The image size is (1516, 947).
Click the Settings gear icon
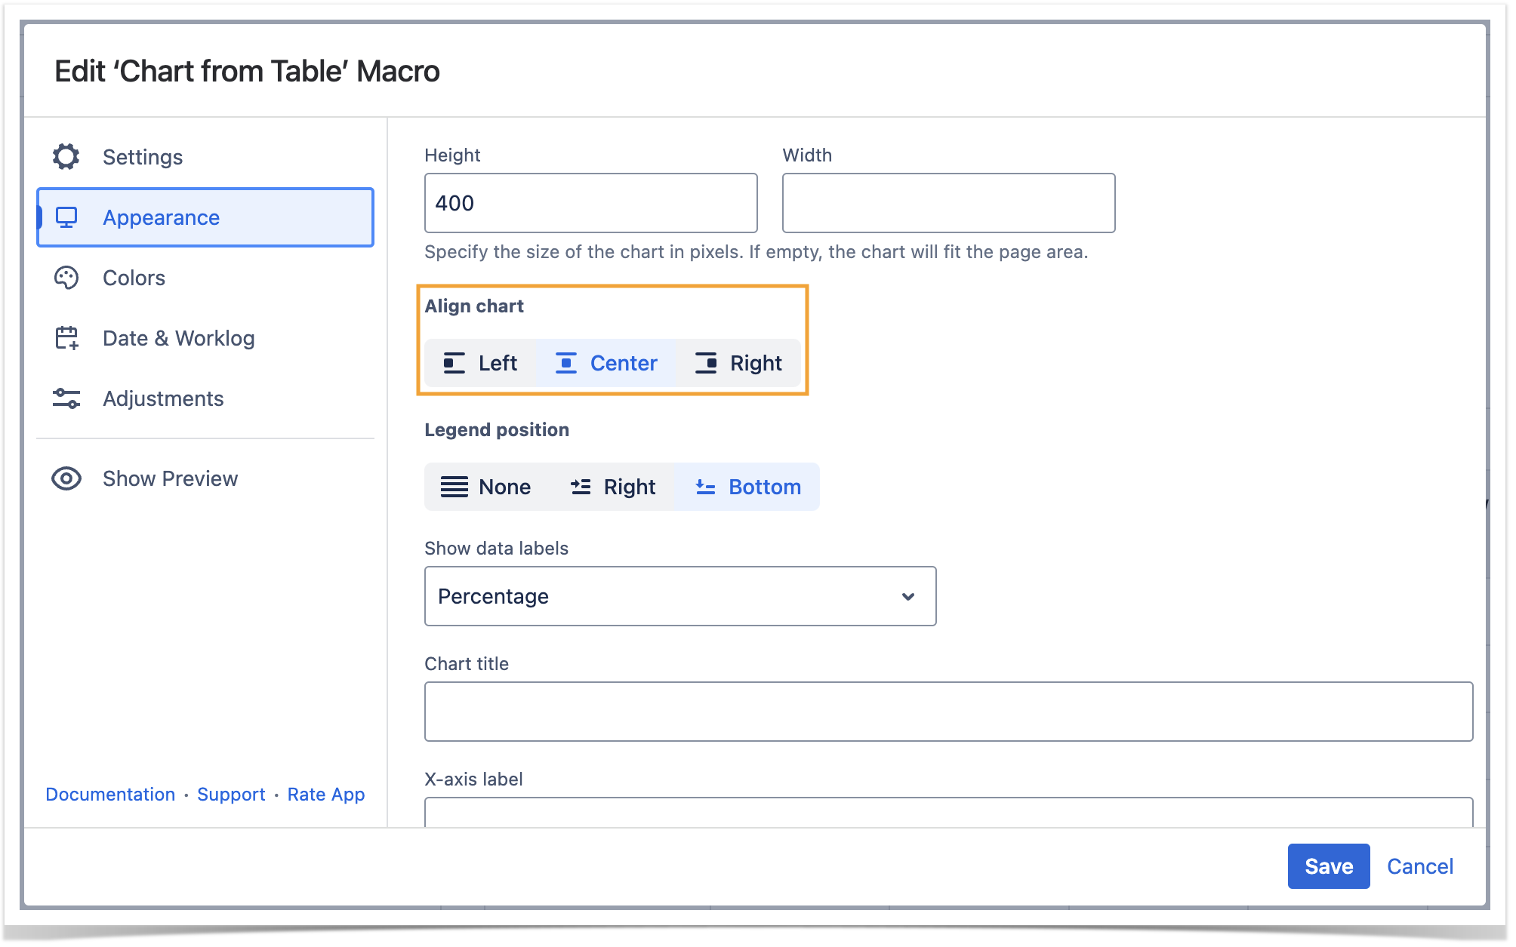point(66,157)
